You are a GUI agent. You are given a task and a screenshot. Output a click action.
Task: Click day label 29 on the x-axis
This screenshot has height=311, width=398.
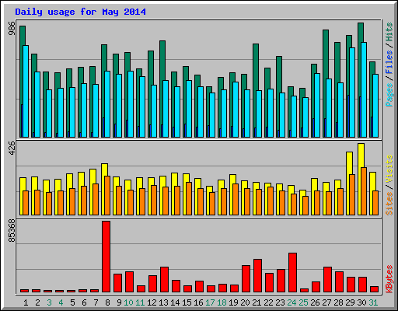(350, 302)
